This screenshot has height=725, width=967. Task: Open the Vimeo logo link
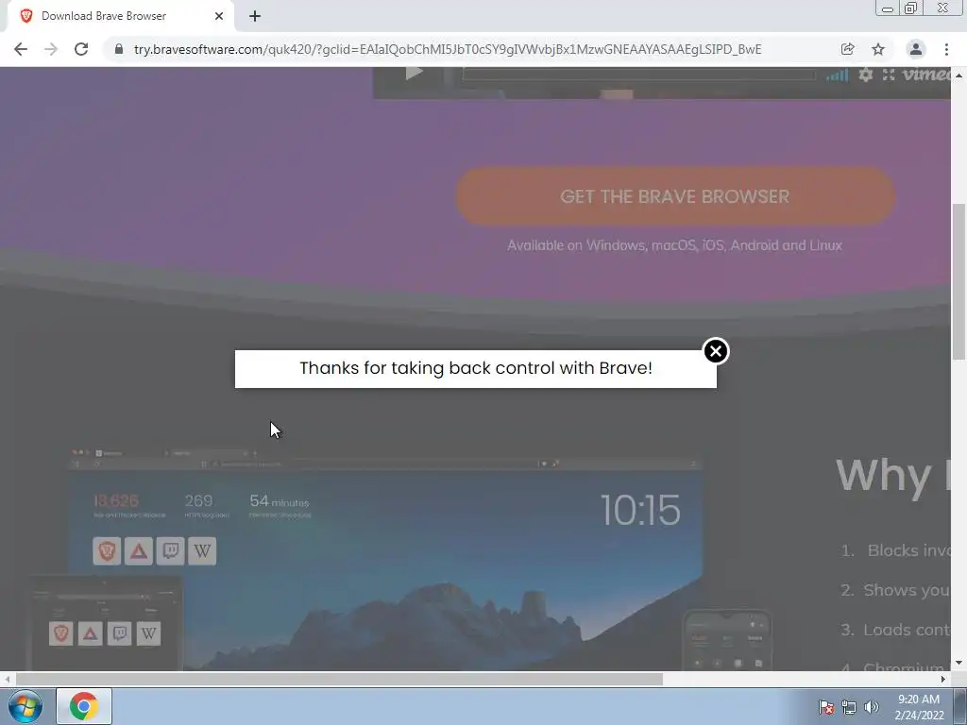926,74
